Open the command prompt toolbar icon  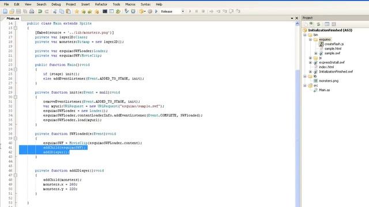(105, 11)
